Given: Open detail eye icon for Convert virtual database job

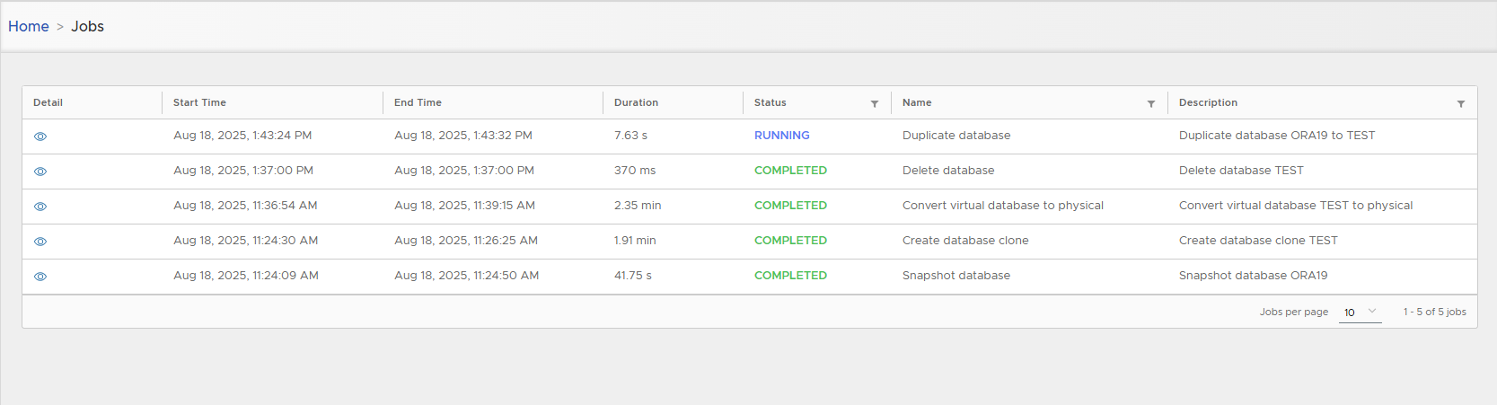Looking at the screenshot, I should click(x=40, y=207).
